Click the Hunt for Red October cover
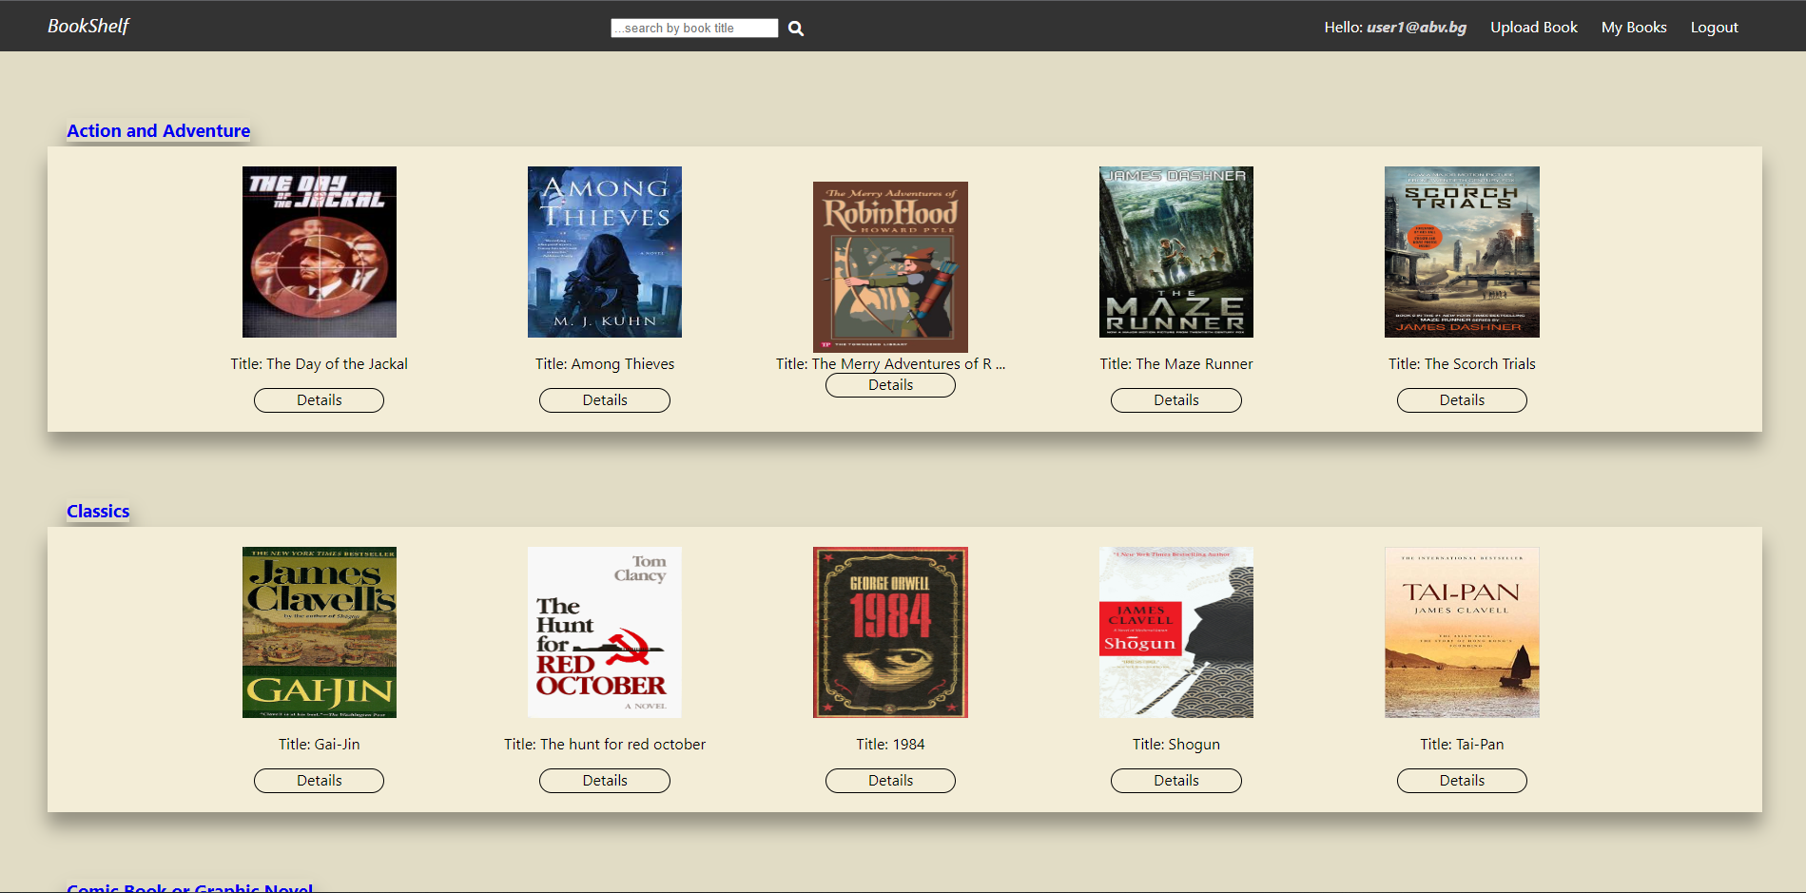1806x893 pixels. click(605, 632)
